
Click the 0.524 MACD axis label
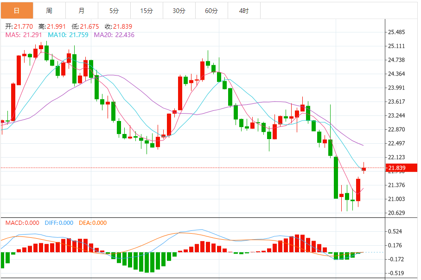point(395,231)
